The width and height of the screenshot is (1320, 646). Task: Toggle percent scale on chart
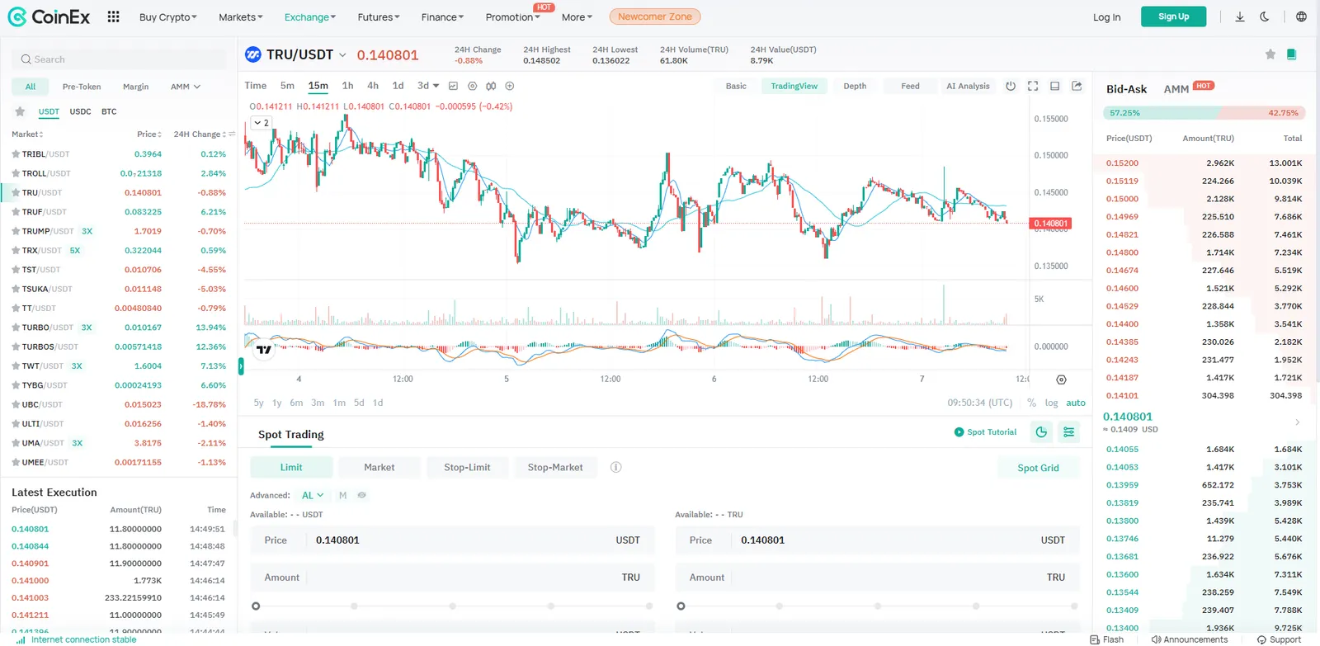tap(1031, 403)
